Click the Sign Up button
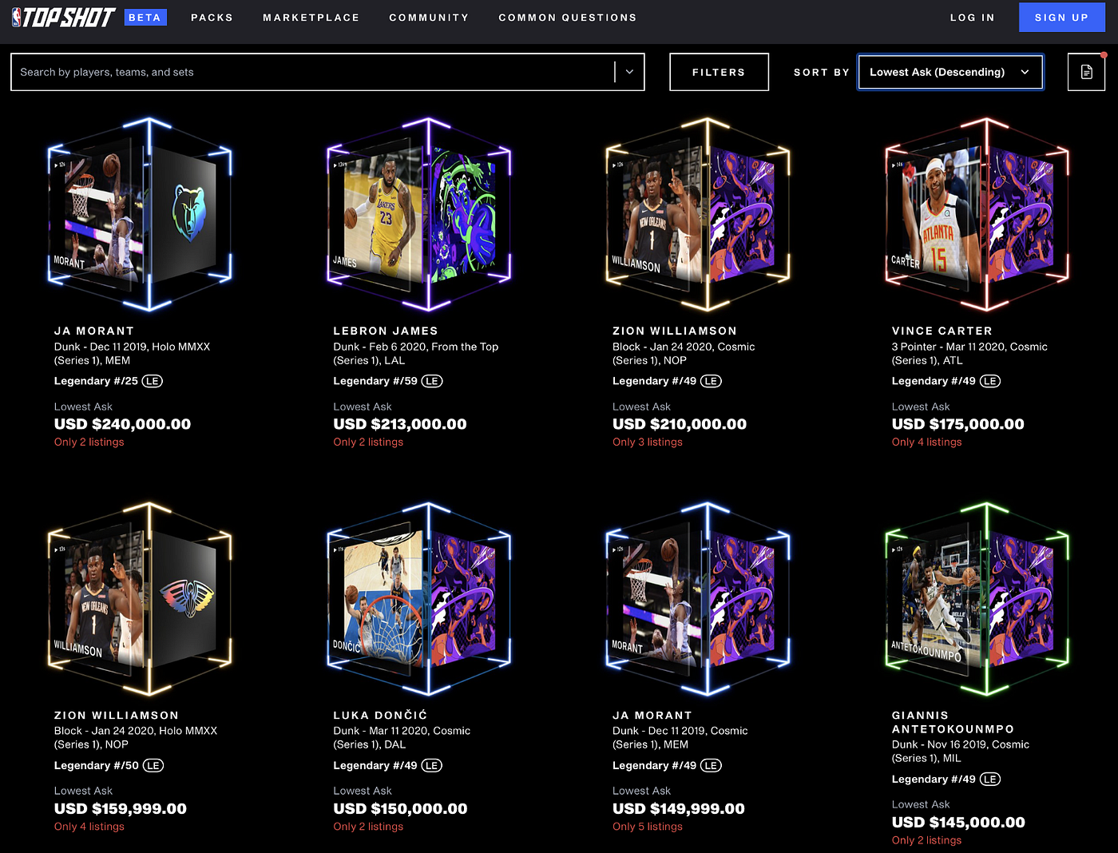1118x853 pixels. [x=1061, y=18]
